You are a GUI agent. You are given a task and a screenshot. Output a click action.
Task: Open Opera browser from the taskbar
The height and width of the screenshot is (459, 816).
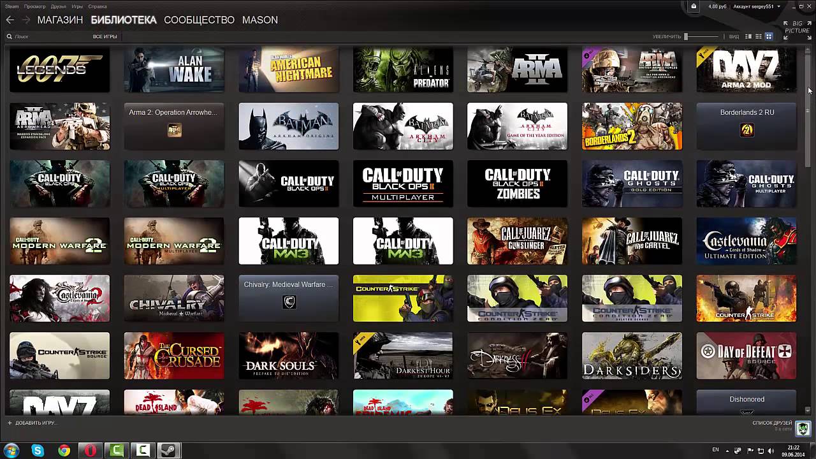point(91,451)
